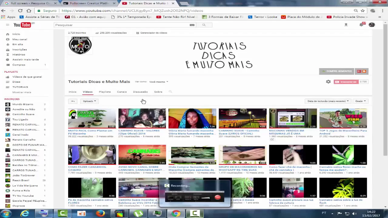Open the on-screen keyboard icon in search box

(192, 25)
